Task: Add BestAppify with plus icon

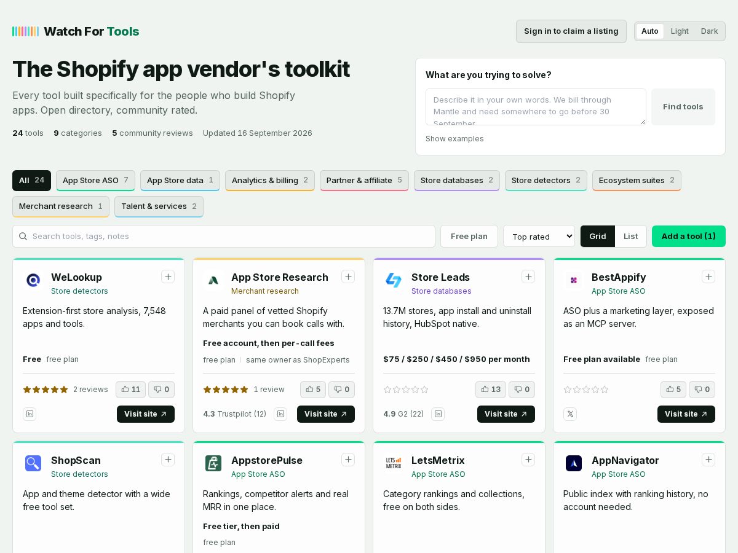Action: (708, 276)
